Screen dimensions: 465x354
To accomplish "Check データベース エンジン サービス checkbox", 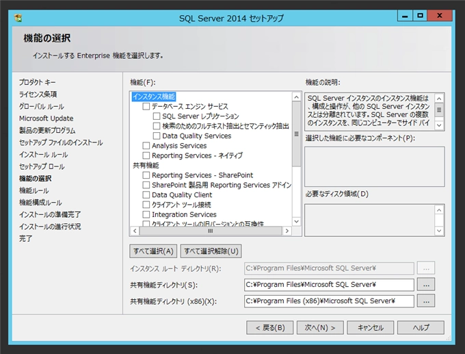I will [146, 106].
